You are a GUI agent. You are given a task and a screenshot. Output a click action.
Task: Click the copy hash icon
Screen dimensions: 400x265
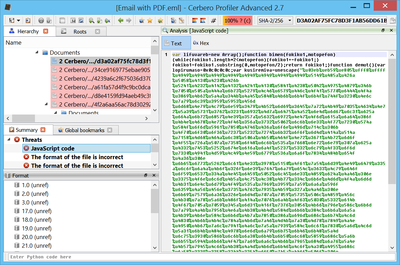(x=393, y=21)
